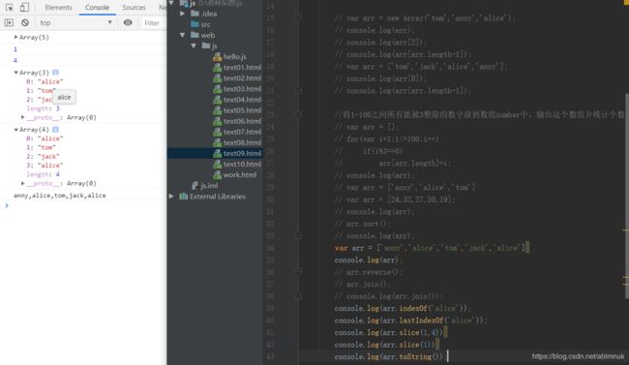Open the top context dropdown
629x365 pixels.
[75, 23]
